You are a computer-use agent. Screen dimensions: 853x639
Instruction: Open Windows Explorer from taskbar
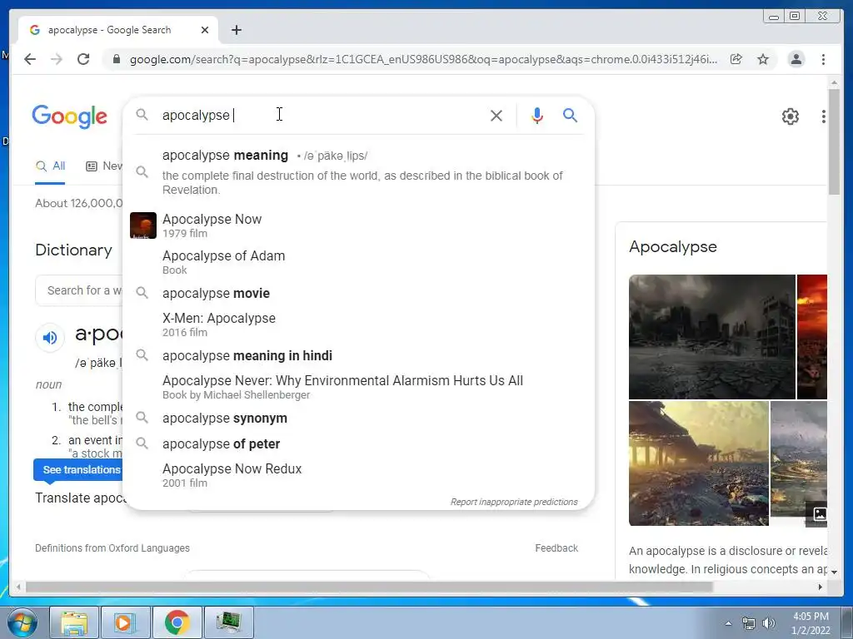74,622
